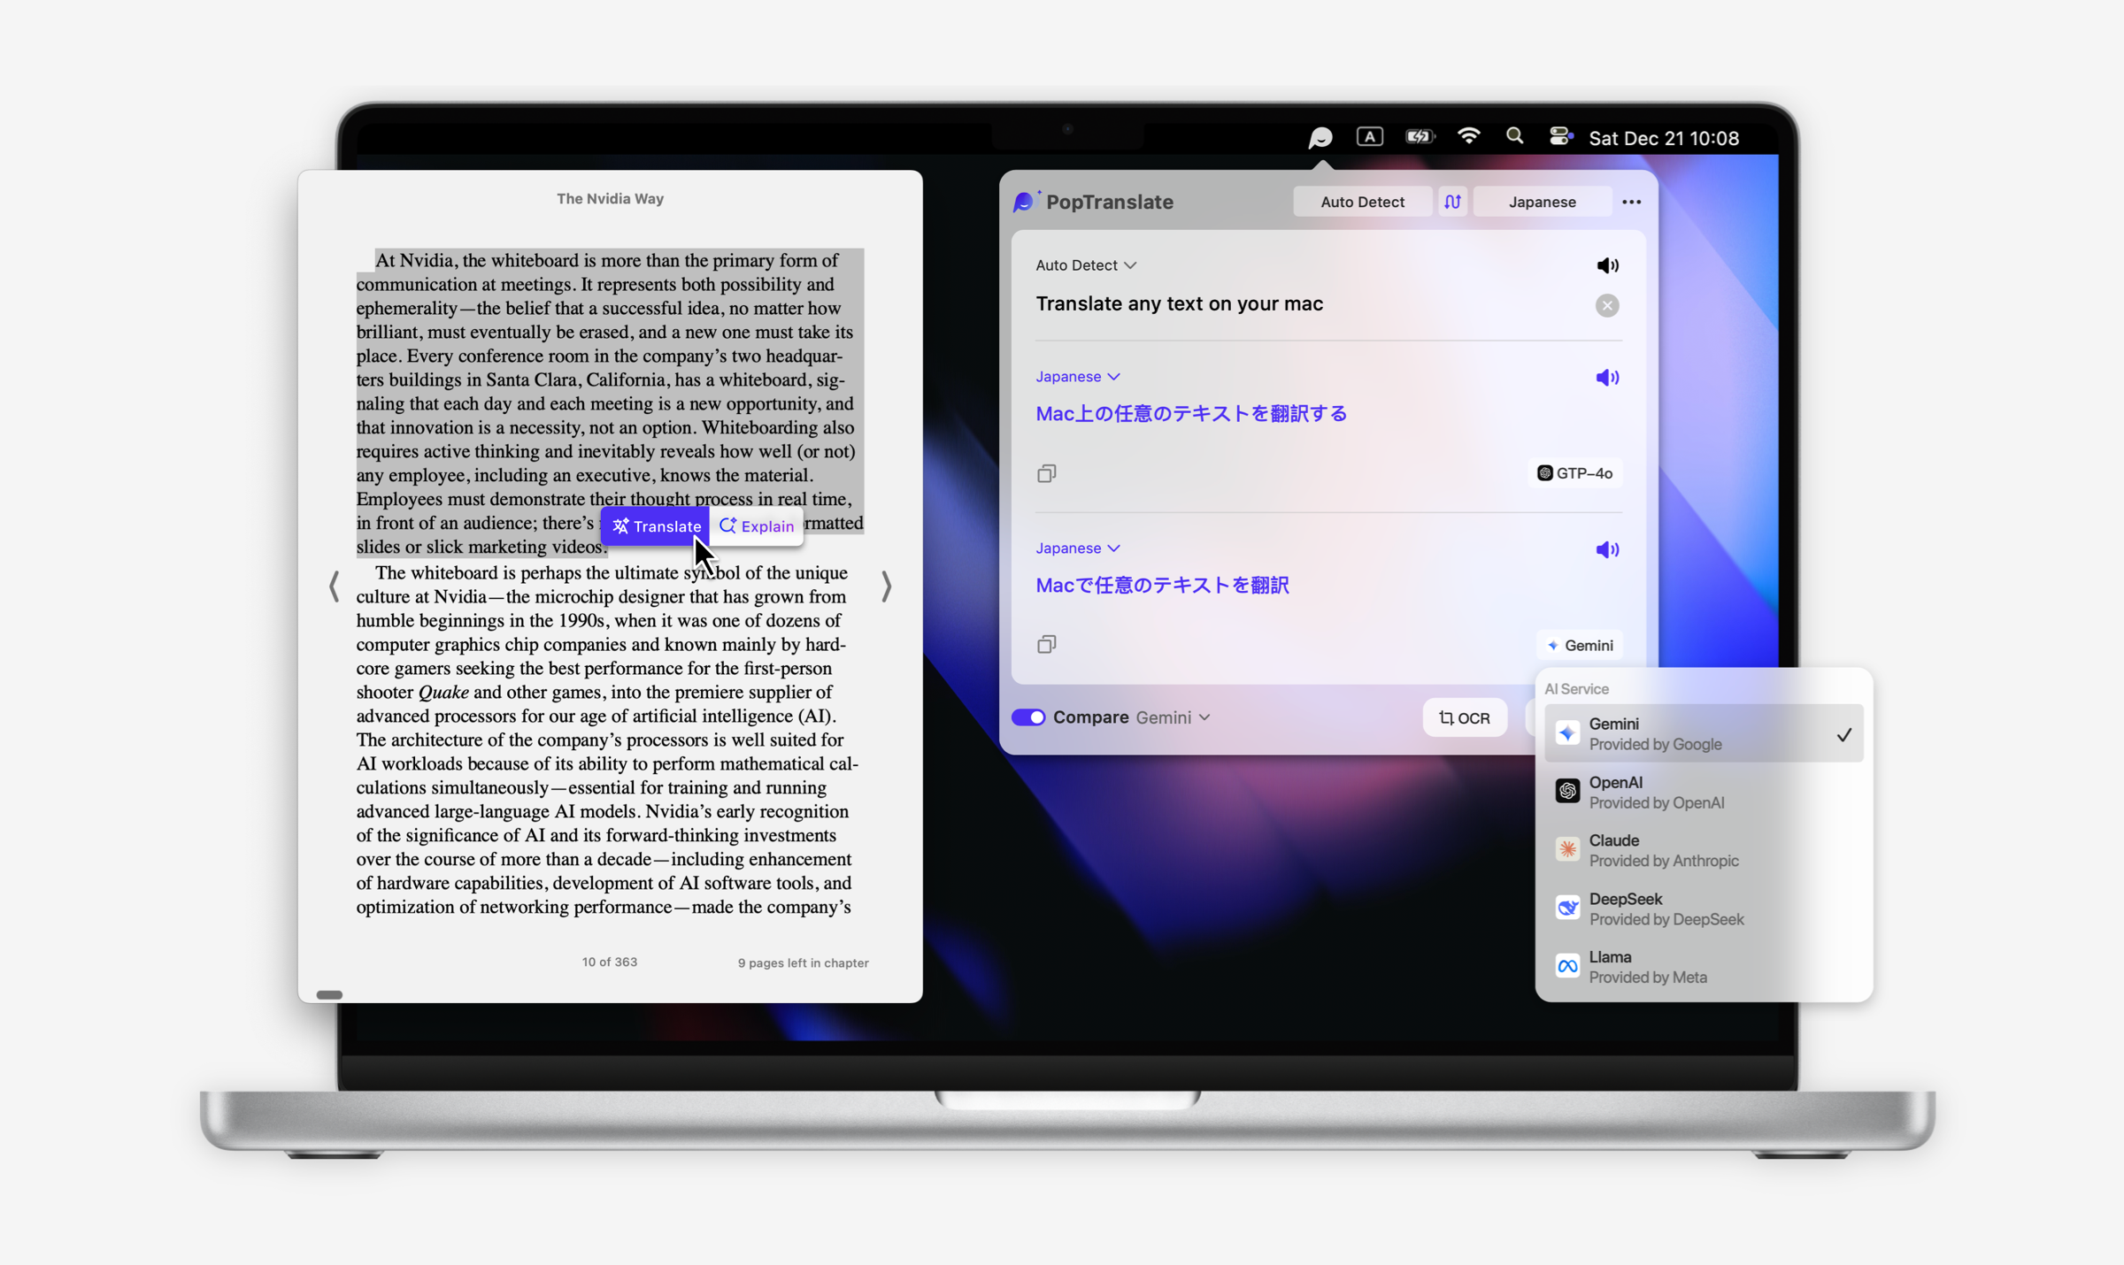This screenshot has width=2124, height=1265.
Task: Click the swap languages icon between Auto Detect and Japanese
Action: [x=1452, y=200]
